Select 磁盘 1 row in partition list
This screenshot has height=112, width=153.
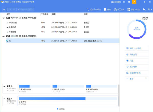click(61, 36)
